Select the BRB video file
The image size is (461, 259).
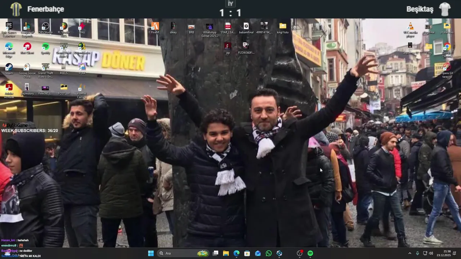191,28
